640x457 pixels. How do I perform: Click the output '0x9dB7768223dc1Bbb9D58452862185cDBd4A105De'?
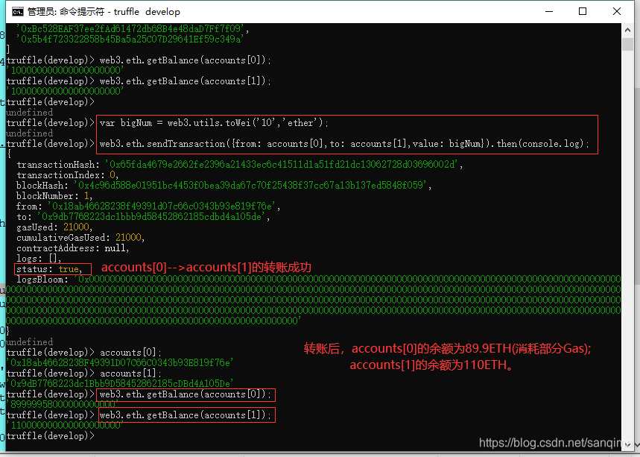tap(120, 383)
